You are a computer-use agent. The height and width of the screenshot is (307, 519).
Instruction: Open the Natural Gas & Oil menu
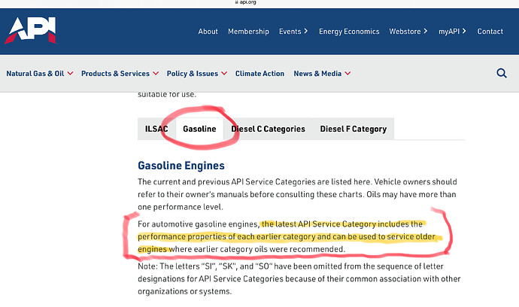[x=35, y=74]
